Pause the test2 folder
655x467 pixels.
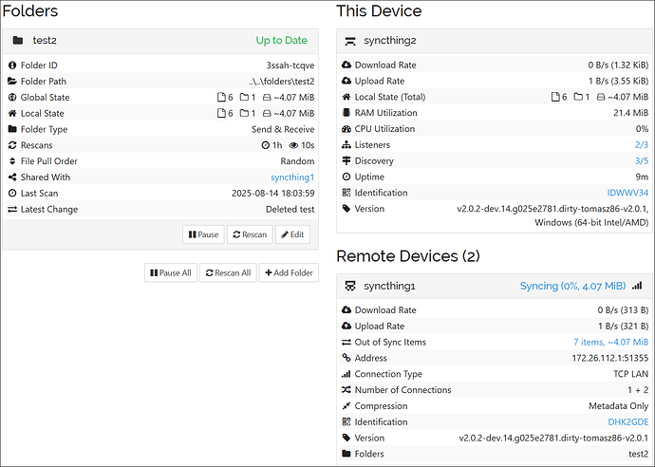pyautogui.click(x=203, y=234)
